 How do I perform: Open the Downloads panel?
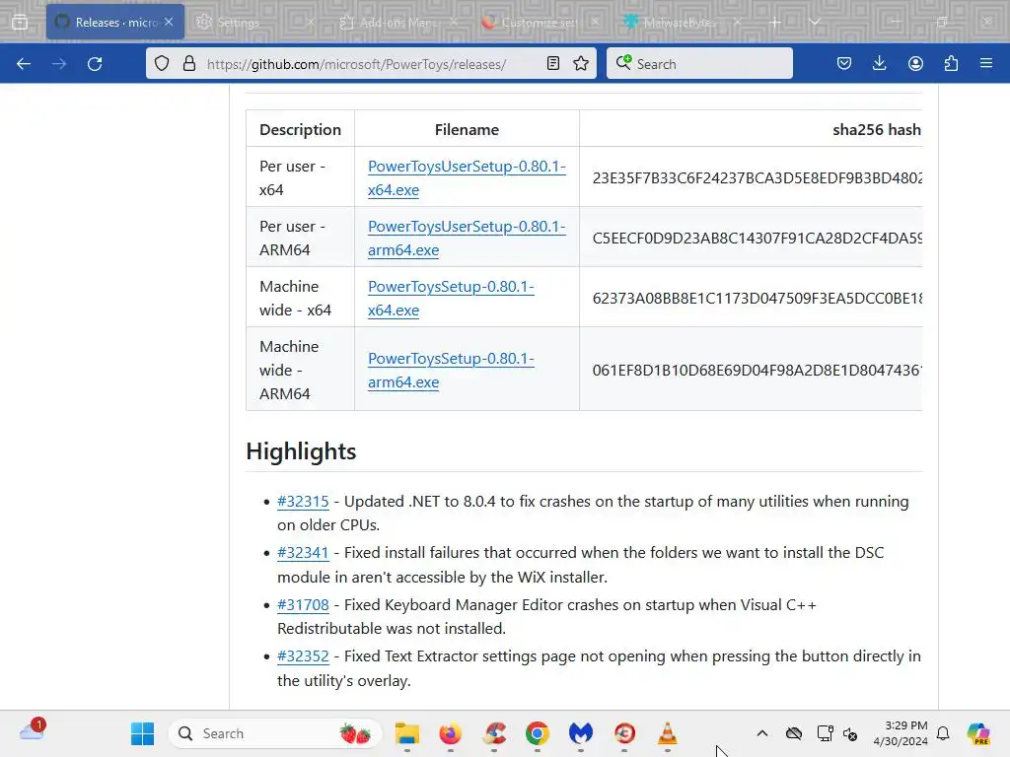pyautogui.click(x=879, y=63)
